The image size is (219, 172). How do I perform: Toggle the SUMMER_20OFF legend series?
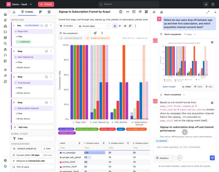tap(67, 133)
